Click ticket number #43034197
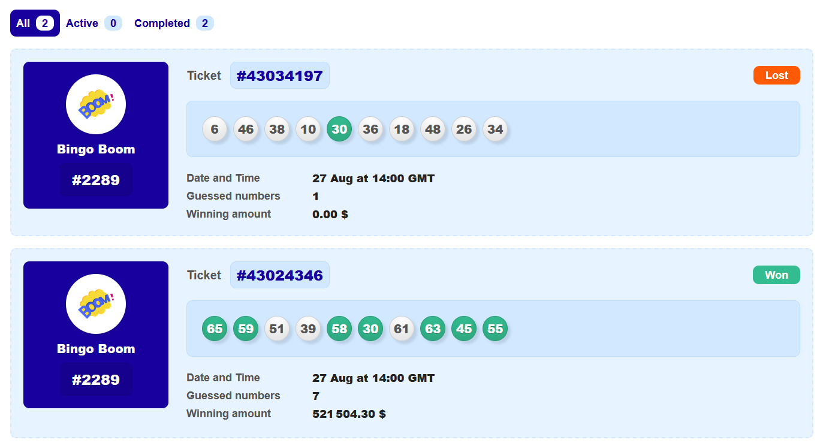 pos(280,76)
